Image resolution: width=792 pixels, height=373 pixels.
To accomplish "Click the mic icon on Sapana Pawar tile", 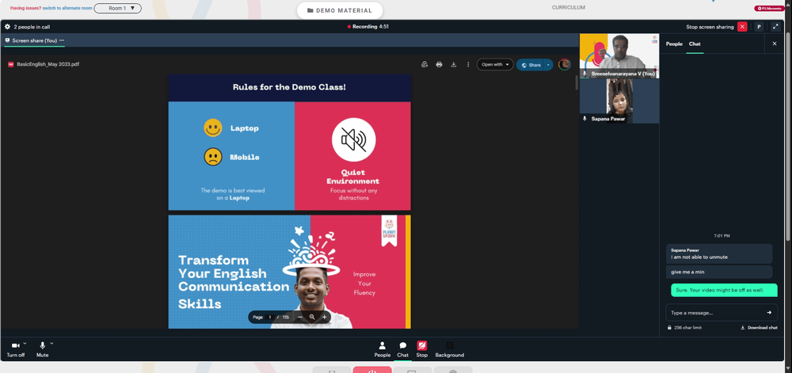I will pos(585,119).
